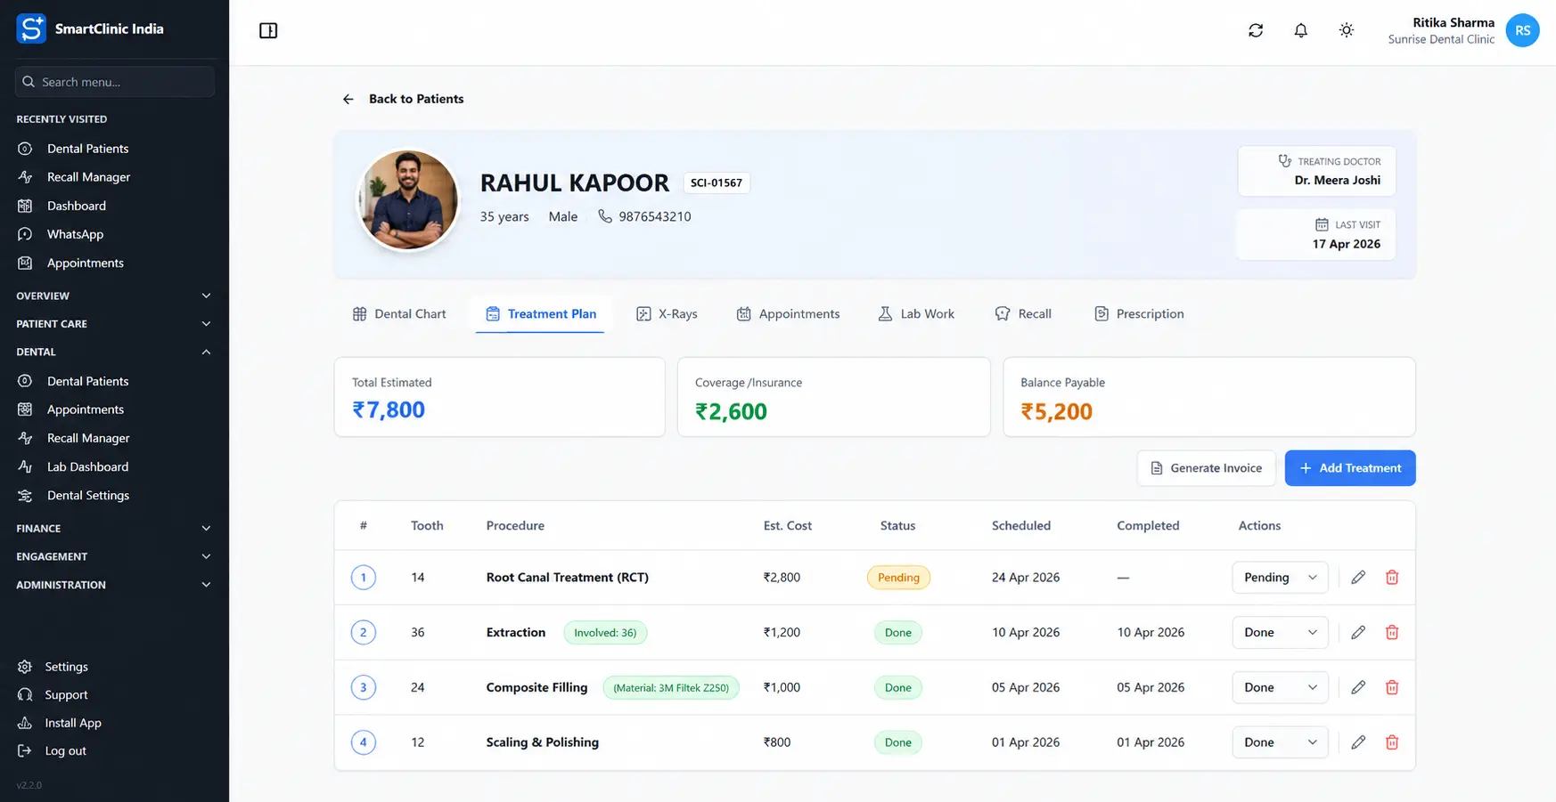Screen dimensions: 1556x802
Task: Switch to the Recall tab
Action: (x=1023, y=314)
